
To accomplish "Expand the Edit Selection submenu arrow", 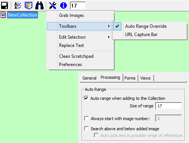I will [x=109, y=37].
